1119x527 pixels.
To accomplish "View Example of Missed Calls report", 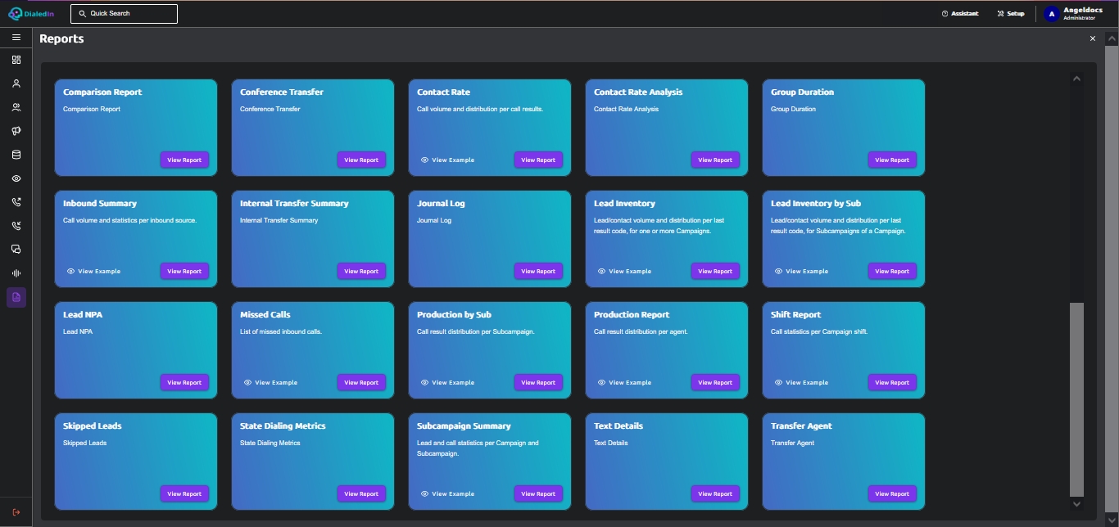I will coord(270,383).
